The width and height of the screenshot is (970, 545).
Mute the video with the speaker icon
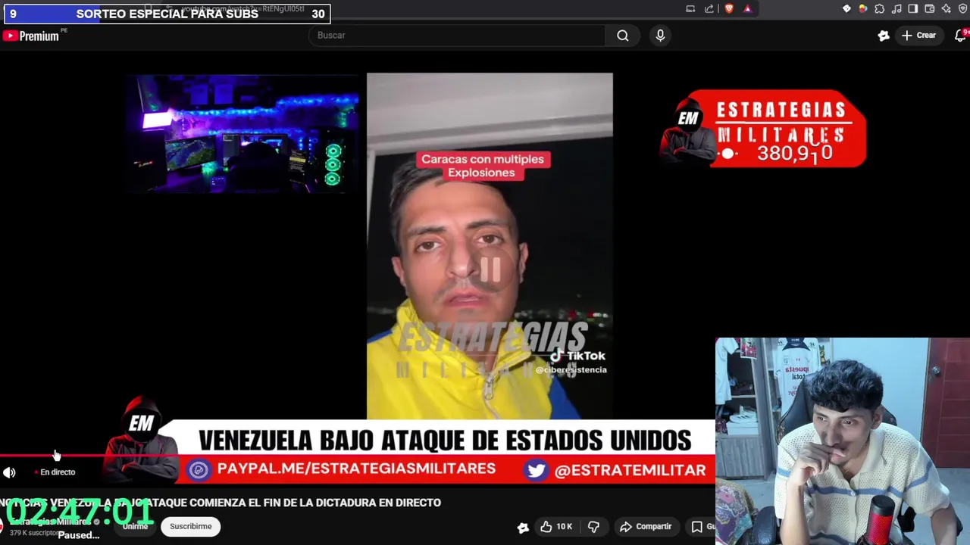coord(9,472)
